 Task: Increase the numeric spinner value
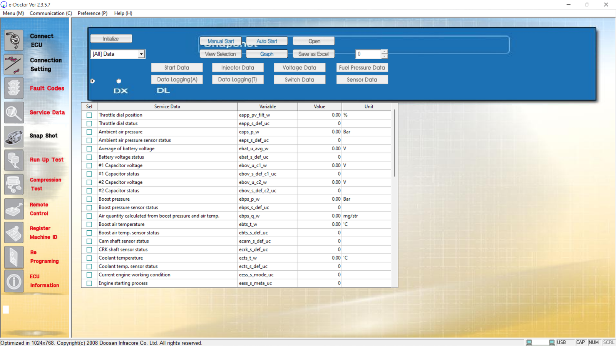pyautogui.click(x=384, y=52)
